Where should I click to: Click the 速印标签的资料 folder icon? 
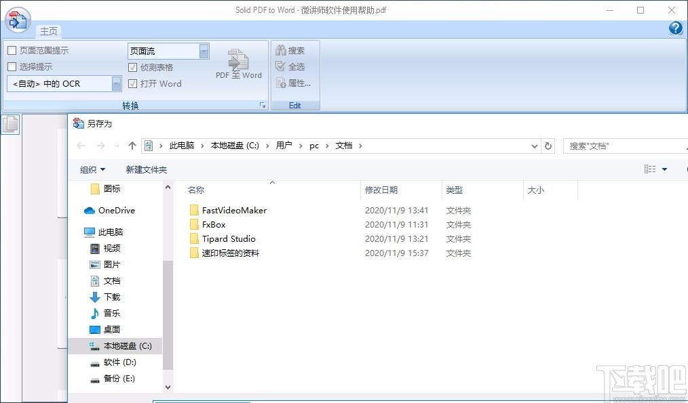coord(194,253)
